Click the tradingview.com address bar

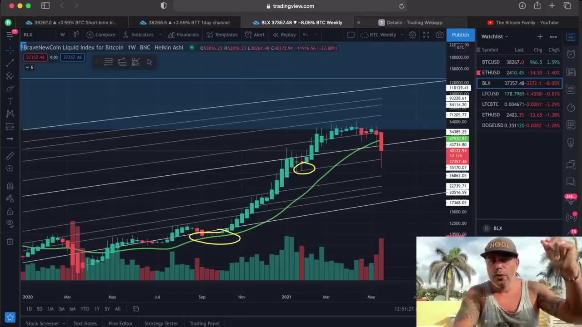click(290, 6)
